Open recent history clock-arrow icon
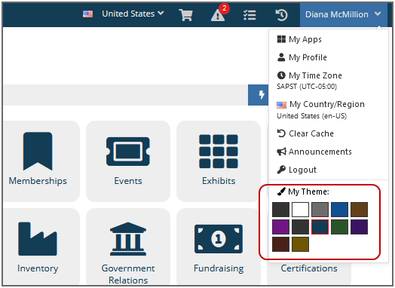The image size is (395, 288). pyautogui.click(x=281, y=15)
